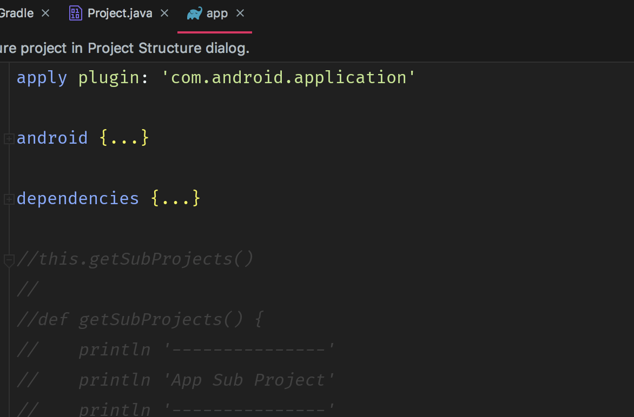Click the Gradle elephant icon on app tab
The image size is (634, 417).
(x=195, y=14)
